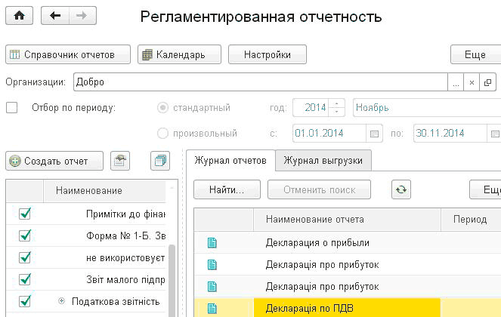Click the refresh icon in the report journal
501x317 pixels.
click(x=401, y=189)
